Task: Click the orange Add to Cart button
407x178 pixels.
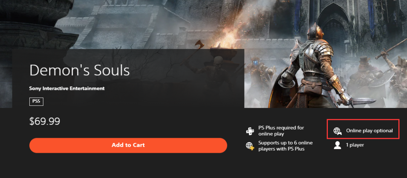Action: [x=128, y=145]
